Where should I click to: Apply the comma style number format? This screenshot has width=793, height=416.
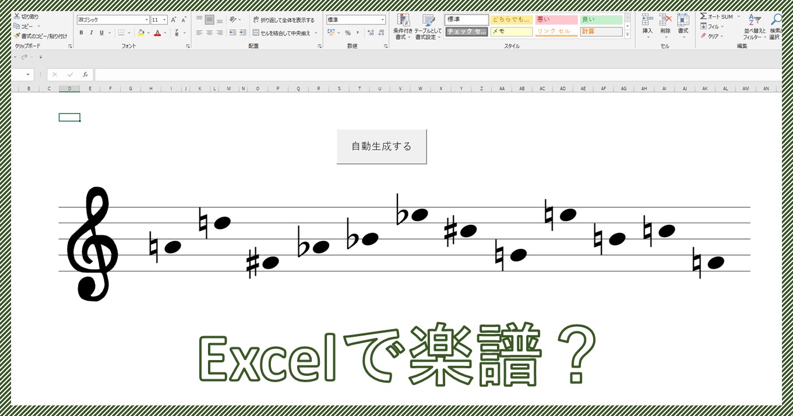[357, 33]
